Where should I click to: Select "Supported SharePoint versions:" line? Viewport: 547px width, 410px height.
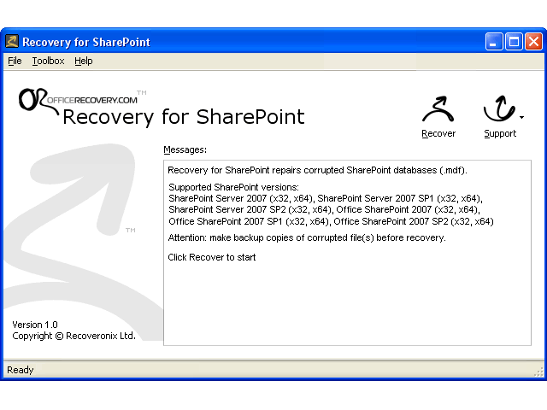click(233, 187)
